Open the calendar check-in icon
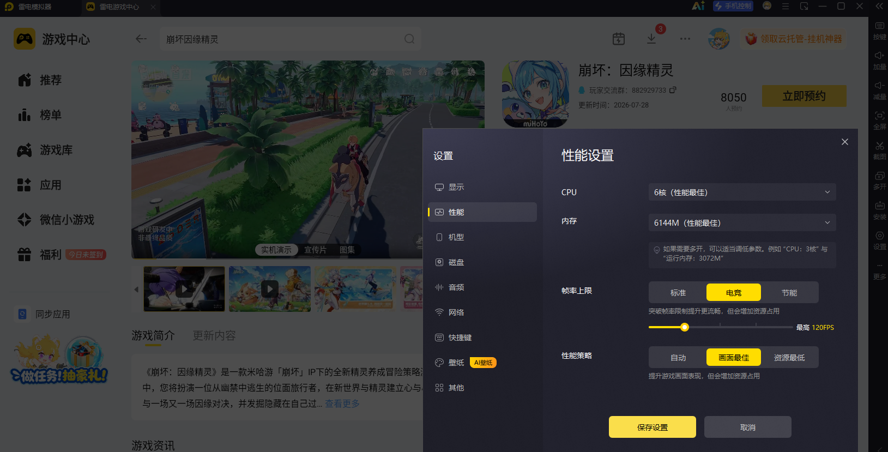 point(619,39)
